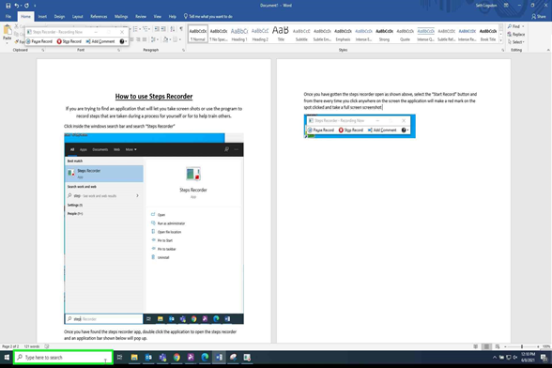Screen dimensions: 552x368
Task: Open Steps Recorder help dropdown
Action: point(123,41)
